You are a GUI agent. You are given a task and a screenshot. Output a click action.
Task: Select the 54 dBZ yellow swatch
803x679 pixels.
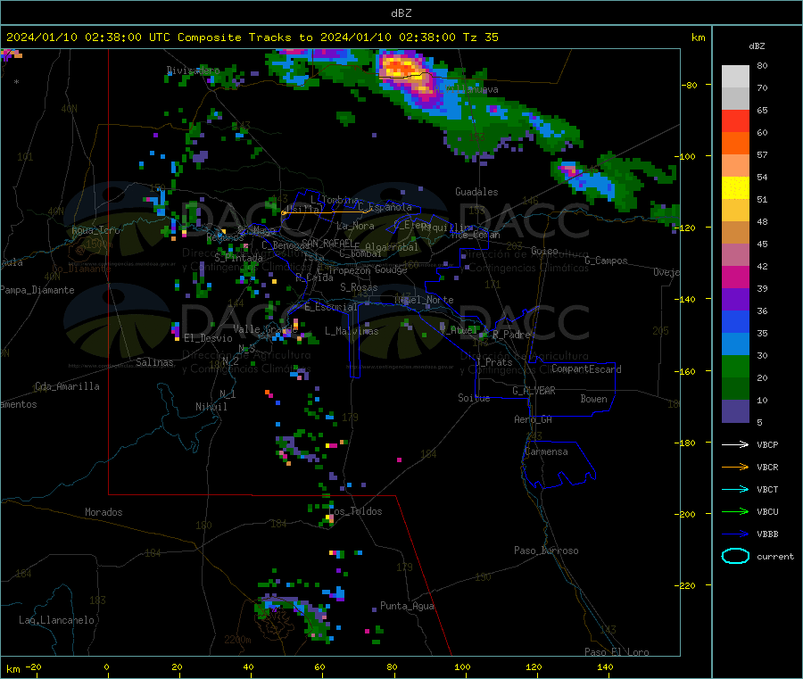[735, 188]
